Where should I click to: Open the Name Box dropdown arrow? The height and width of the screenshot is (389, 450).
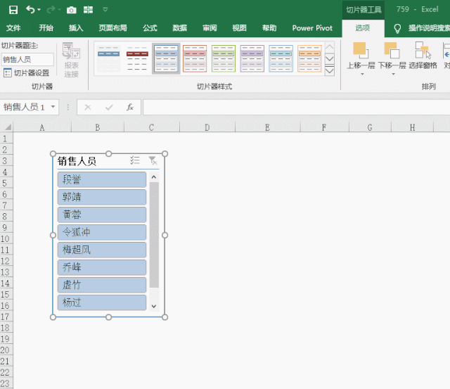pos(53,107)
